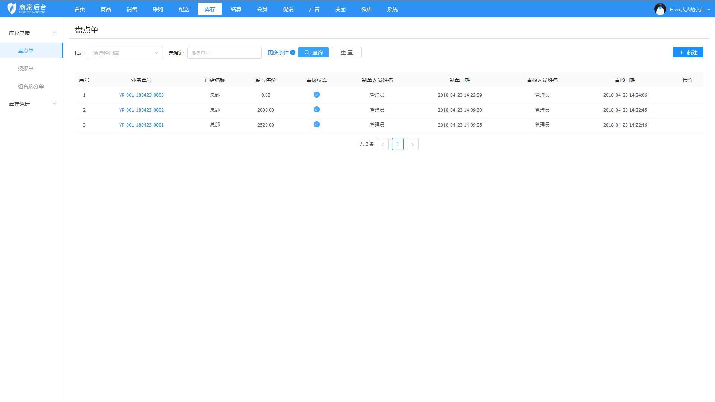Select 报损单 in the sidebar

click(26, 68)
